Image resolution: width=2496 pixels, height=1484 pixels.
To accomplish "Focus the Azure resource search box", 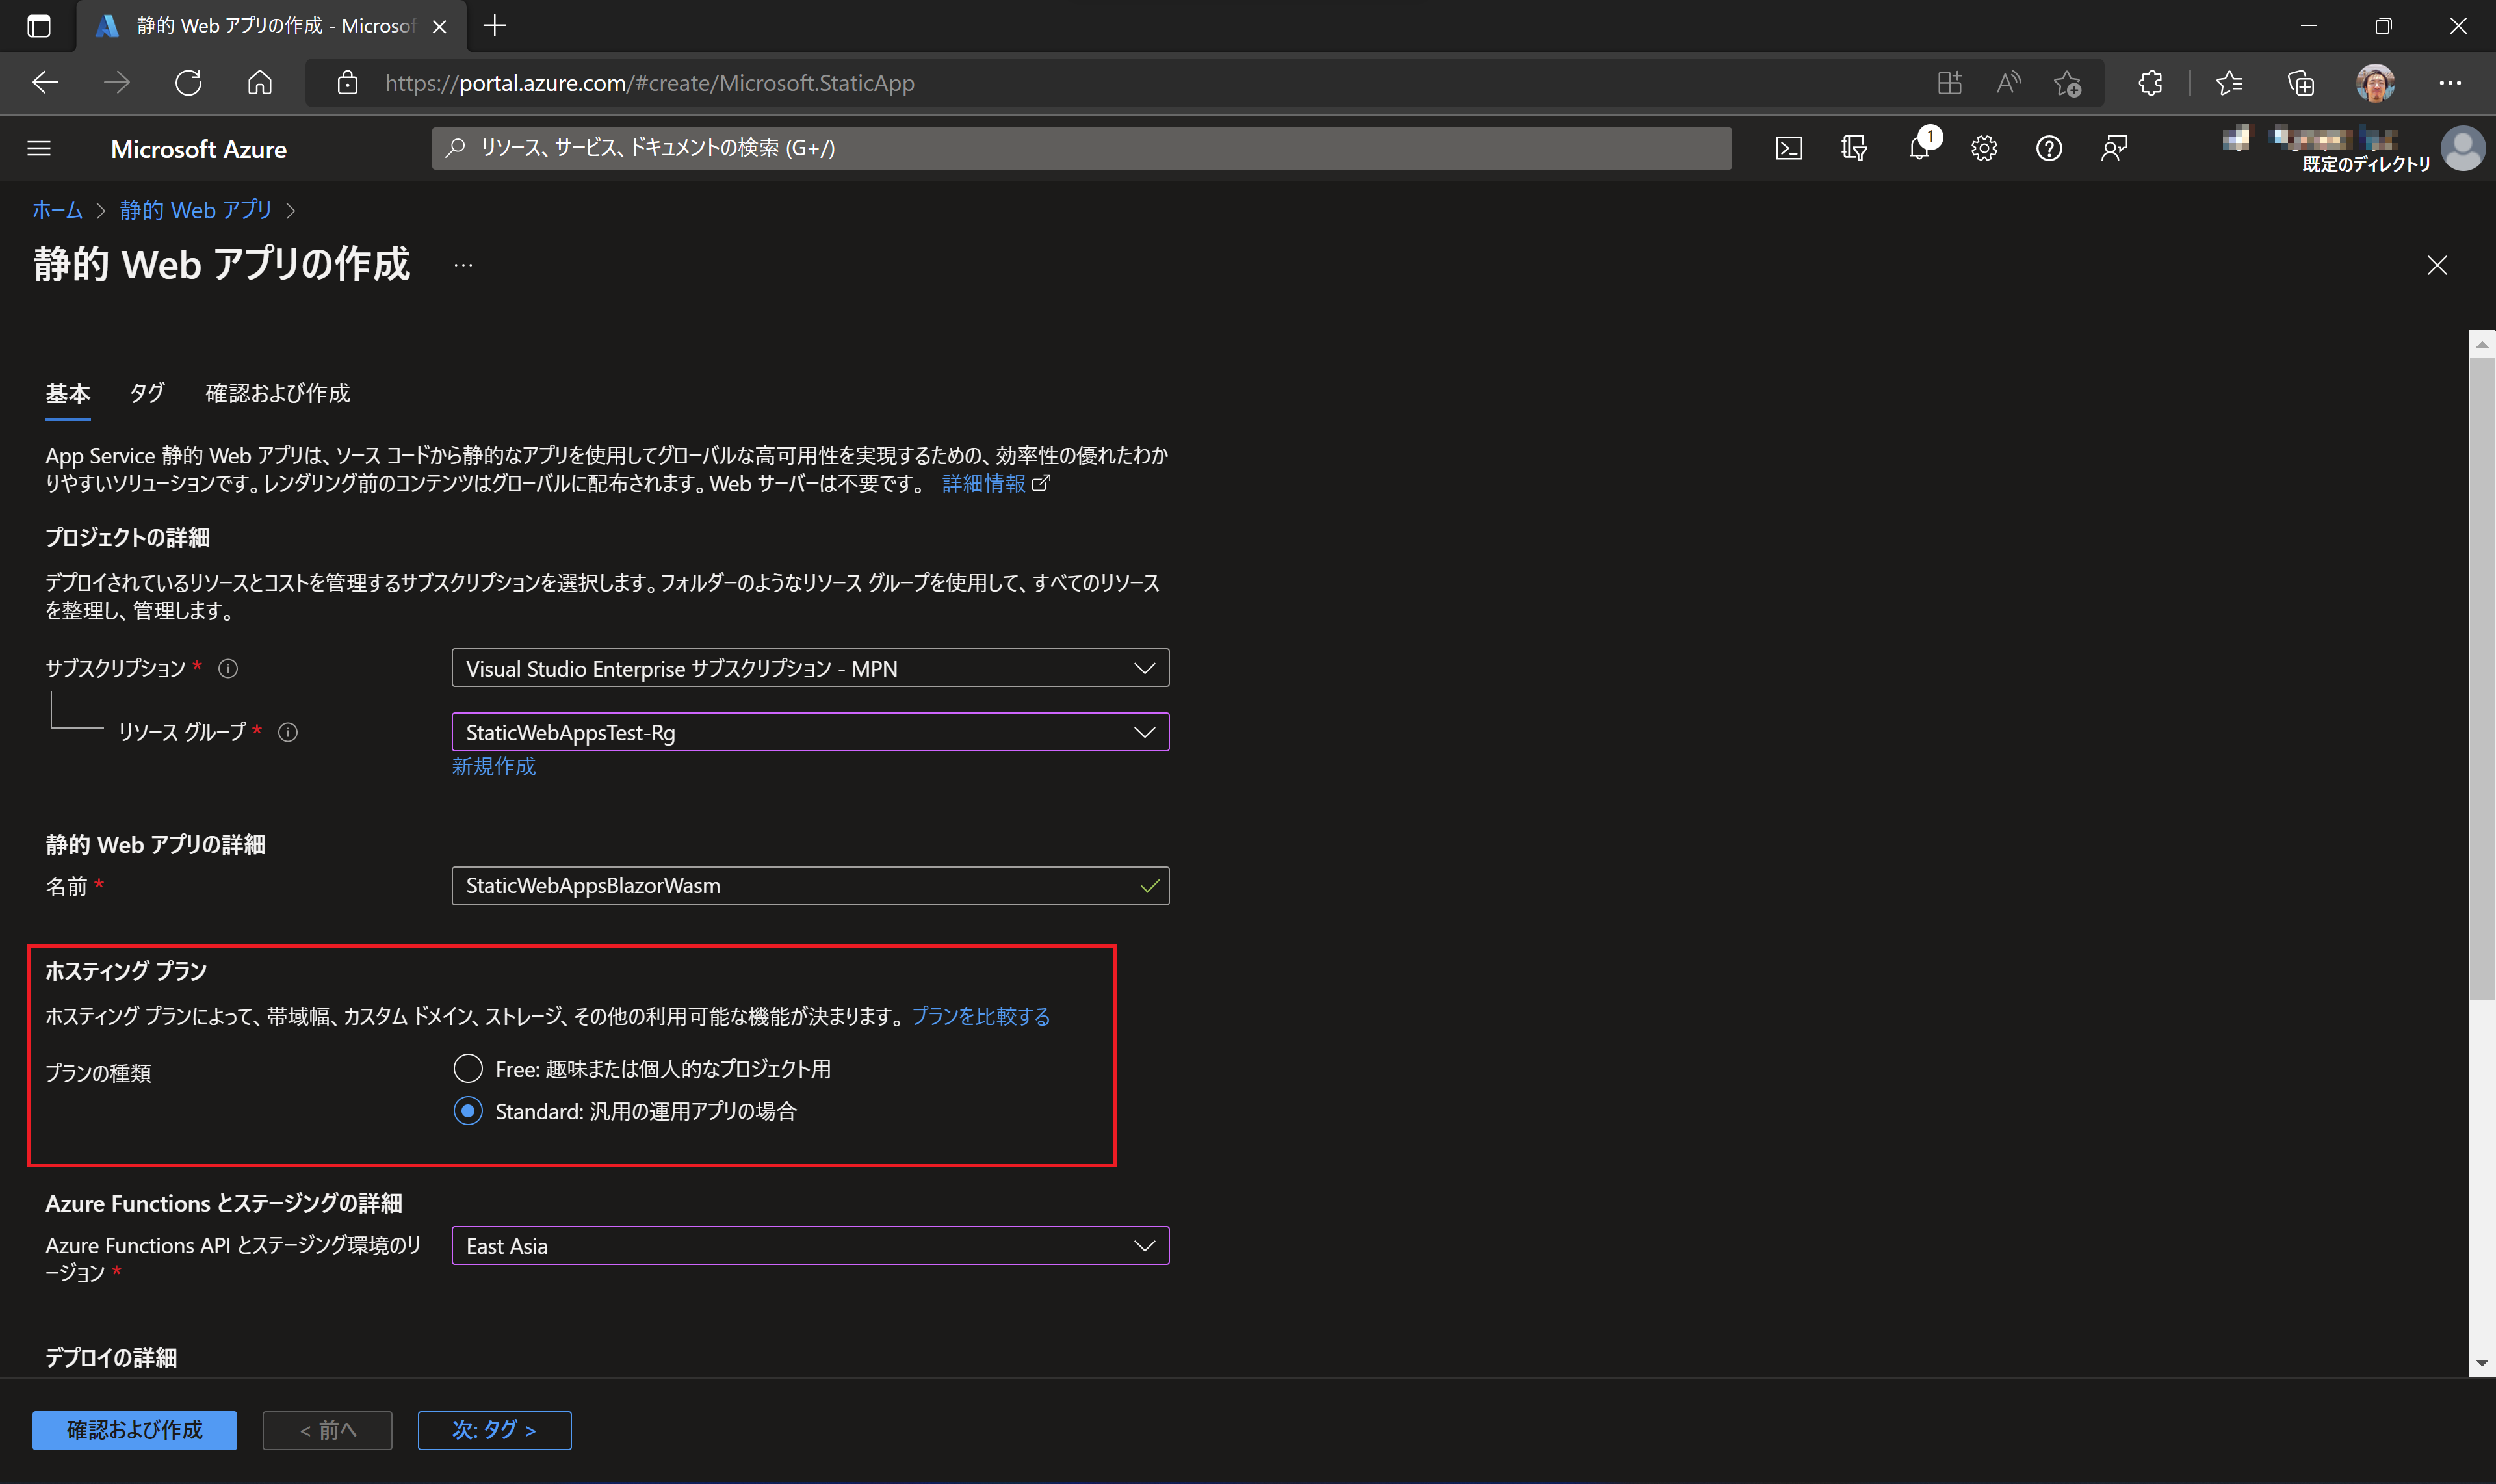I will 1082,148.
